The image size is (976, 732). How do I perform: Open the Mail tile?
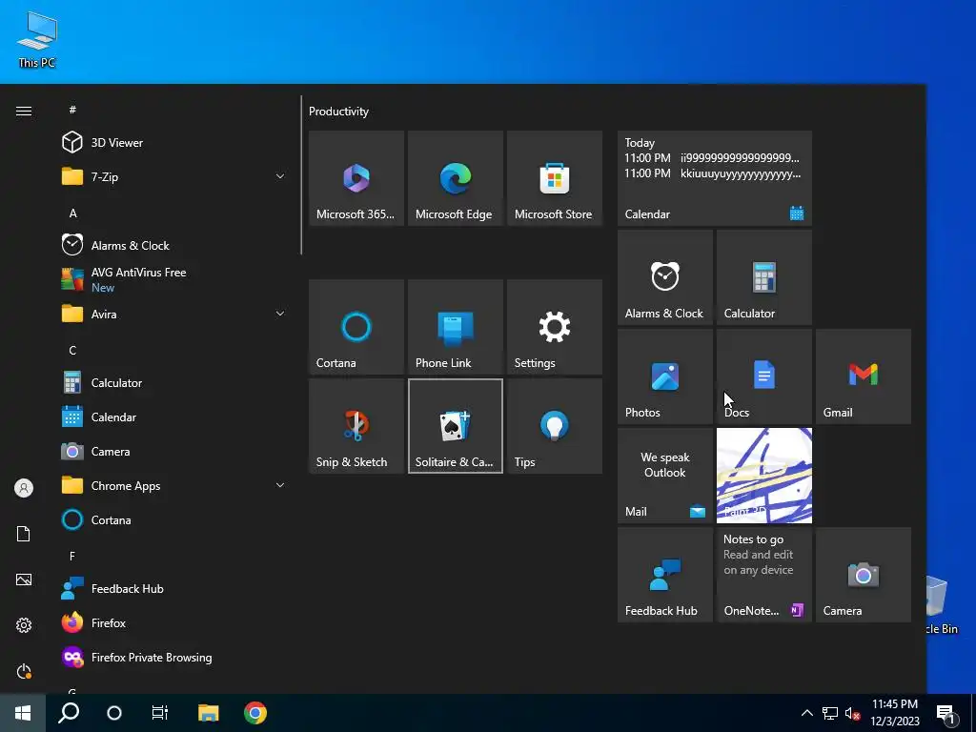[x=664, y=476]
